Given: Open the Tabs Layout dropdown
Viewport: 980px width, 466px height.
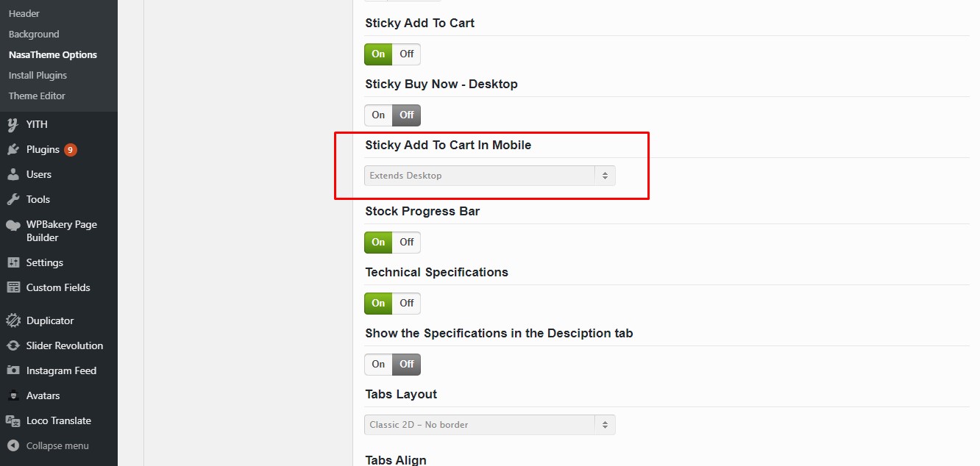Looking at the screenshot, I should (490, 425).
